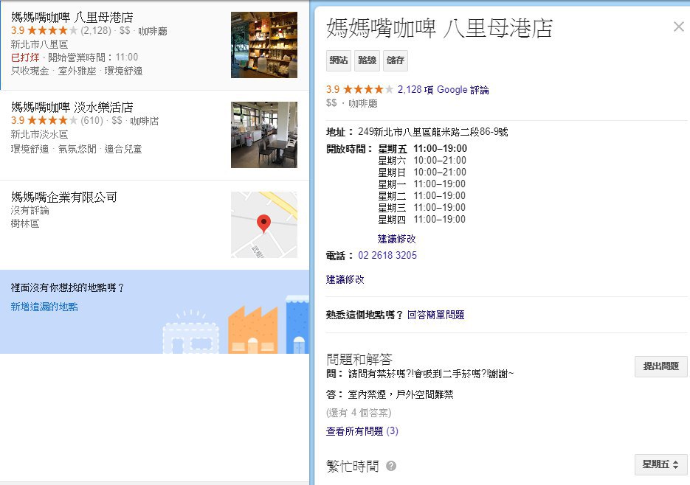The image size is (690, 485).
Task: Click the 星期六 10:00–21:00 hours row
Action: (x=422, y=161)
